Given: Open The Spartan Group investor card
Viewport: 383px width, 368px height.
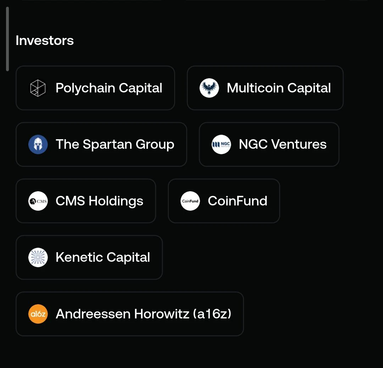Looking at the screenshot, I should point(101,144).
